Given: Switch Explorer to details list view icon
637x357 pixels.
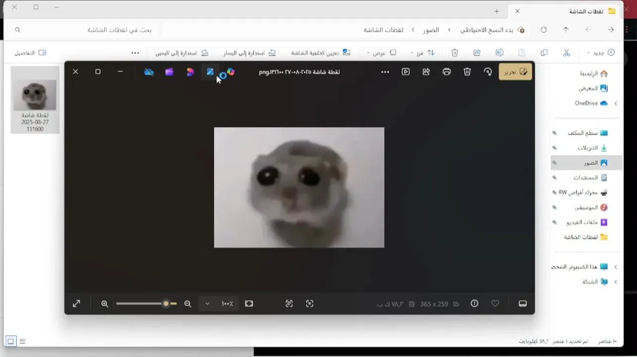Looking at the screenshot, I should (x=22, y=341).
